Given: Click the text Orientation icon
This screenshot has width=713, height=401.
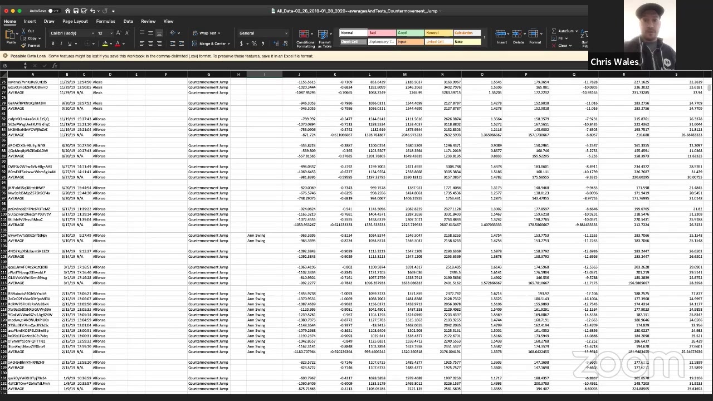Looking at the screenshot, I should coord(173,33).
